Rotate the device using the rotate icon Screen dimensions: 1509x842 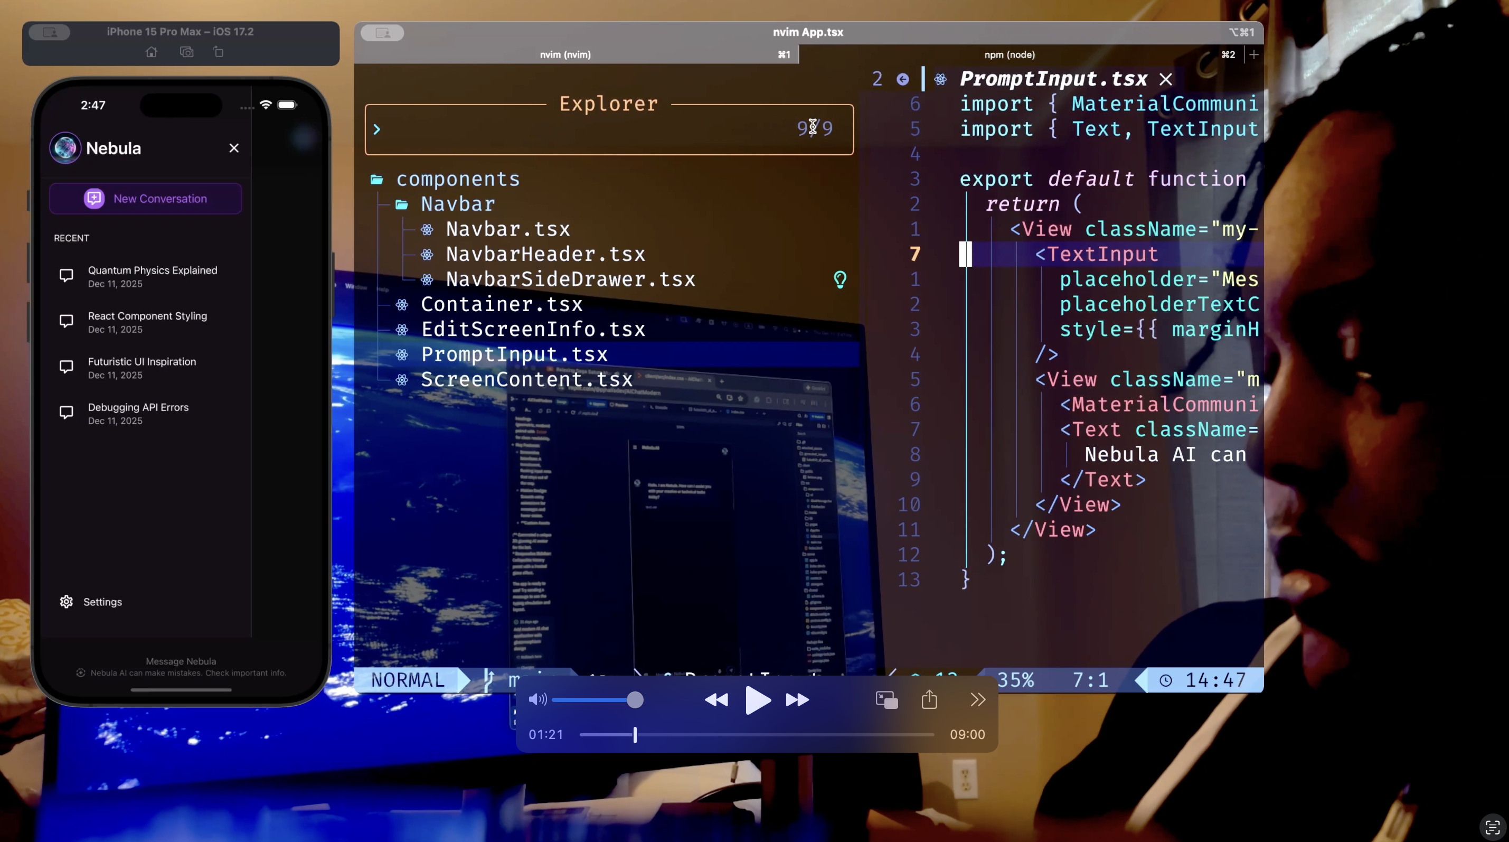[x=218, y=52]
